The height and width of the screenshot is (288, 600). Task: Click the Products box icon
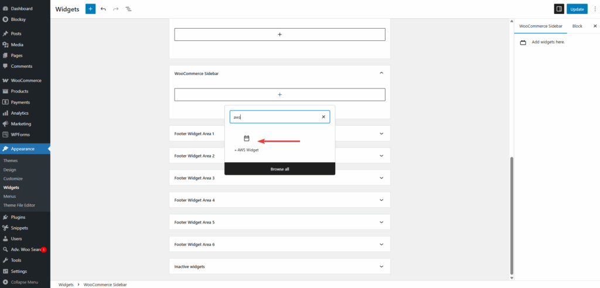click(5, 91)
